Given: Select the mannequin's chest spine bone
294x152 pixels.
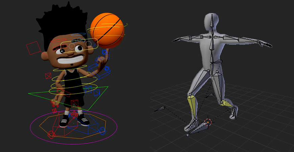Looking at the screenshot, I should click(x=212, y=43).
